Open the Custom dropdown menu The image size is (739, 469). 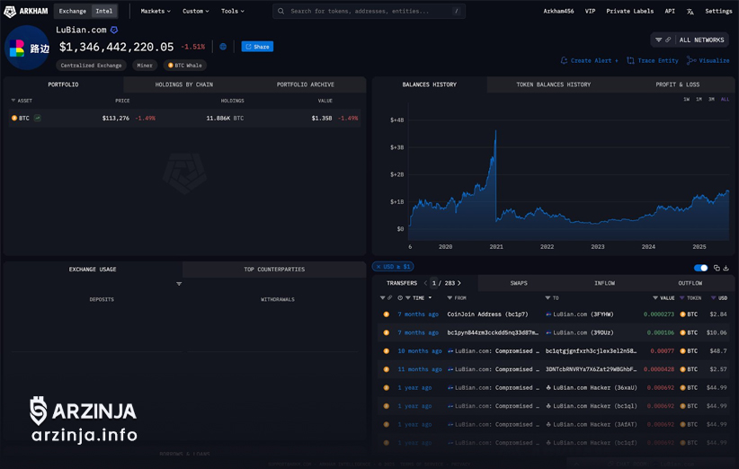pos(196,12)
